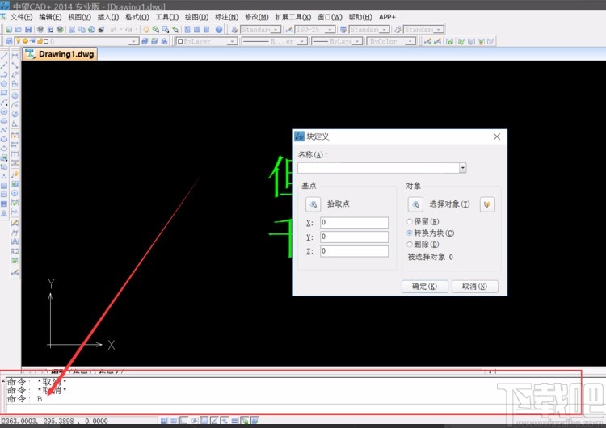Click the Open file folder icon
Screen dimensions: 606x428
click(x=18, y=29)
